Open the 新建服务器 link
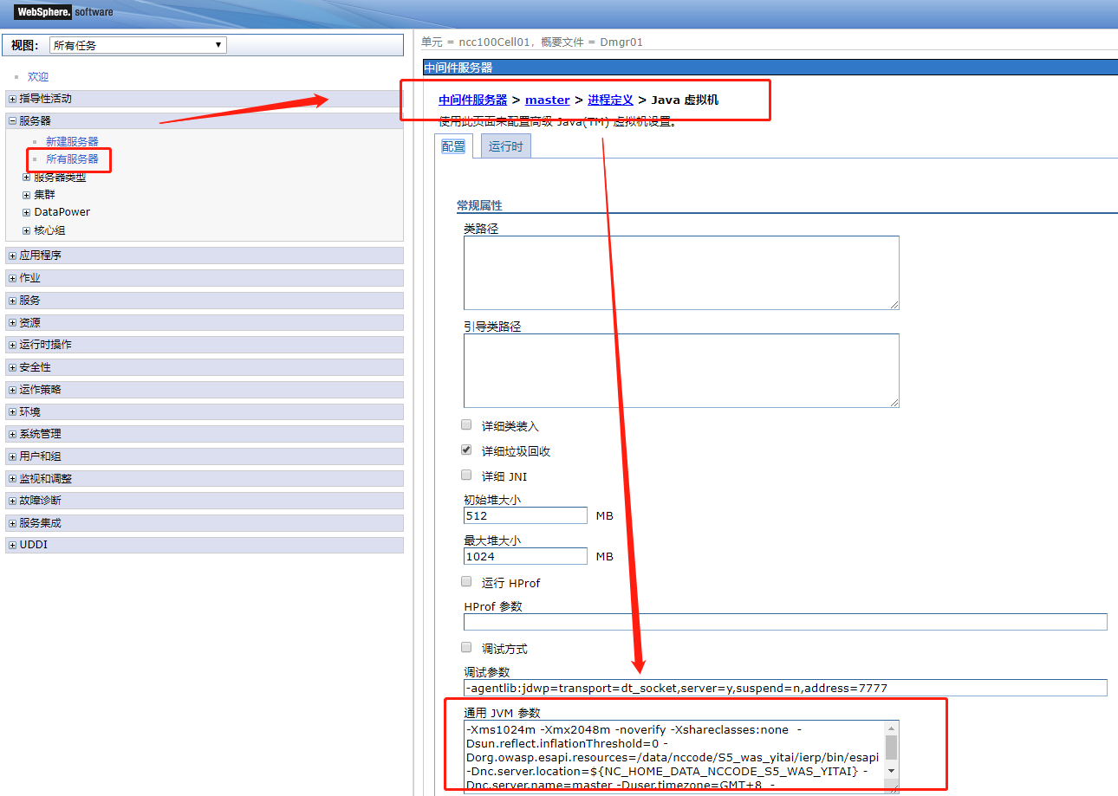The image size is (1118, 796). click(x=72, y=141)
